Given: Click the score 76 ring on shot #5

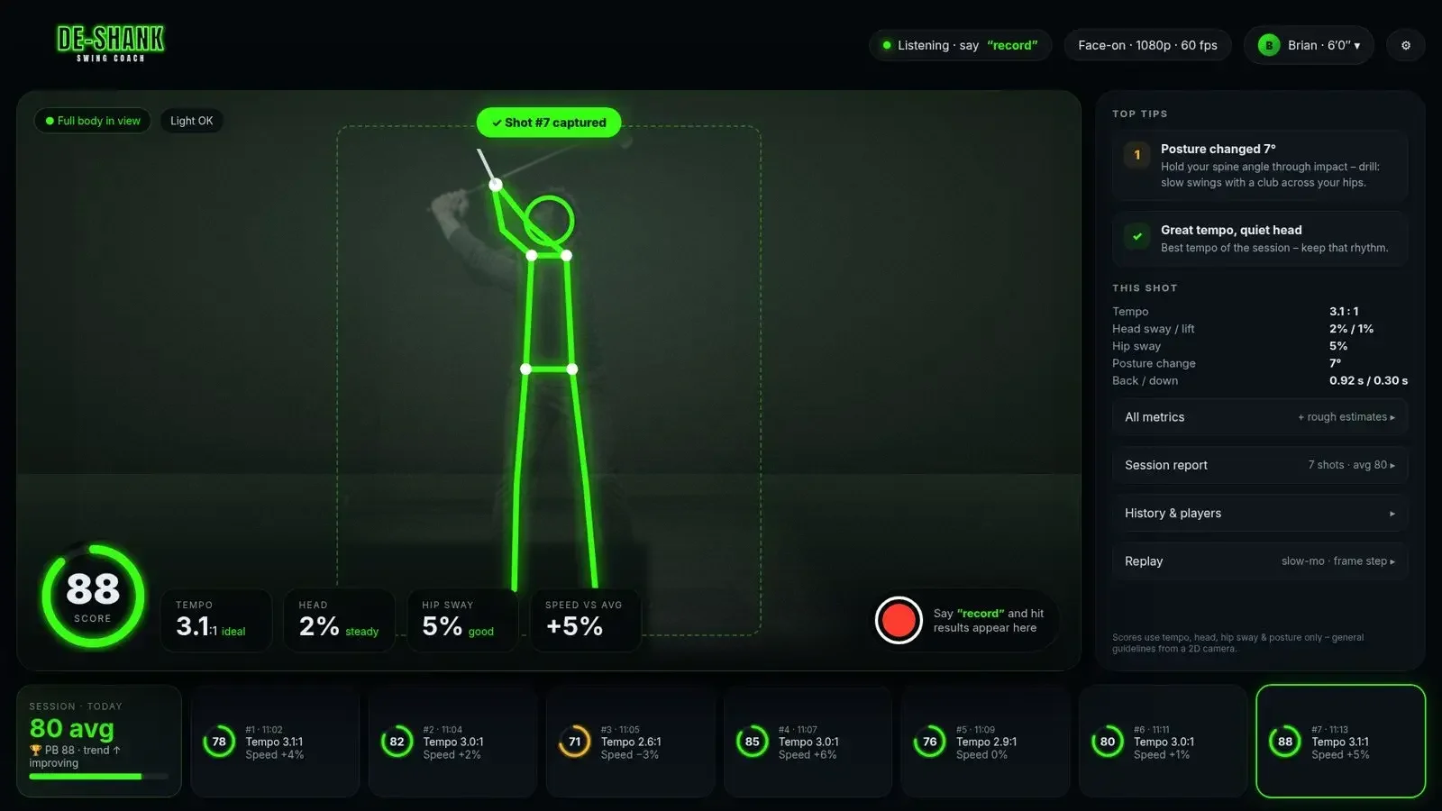Looking at the screenshot, I should coord(929,742).
